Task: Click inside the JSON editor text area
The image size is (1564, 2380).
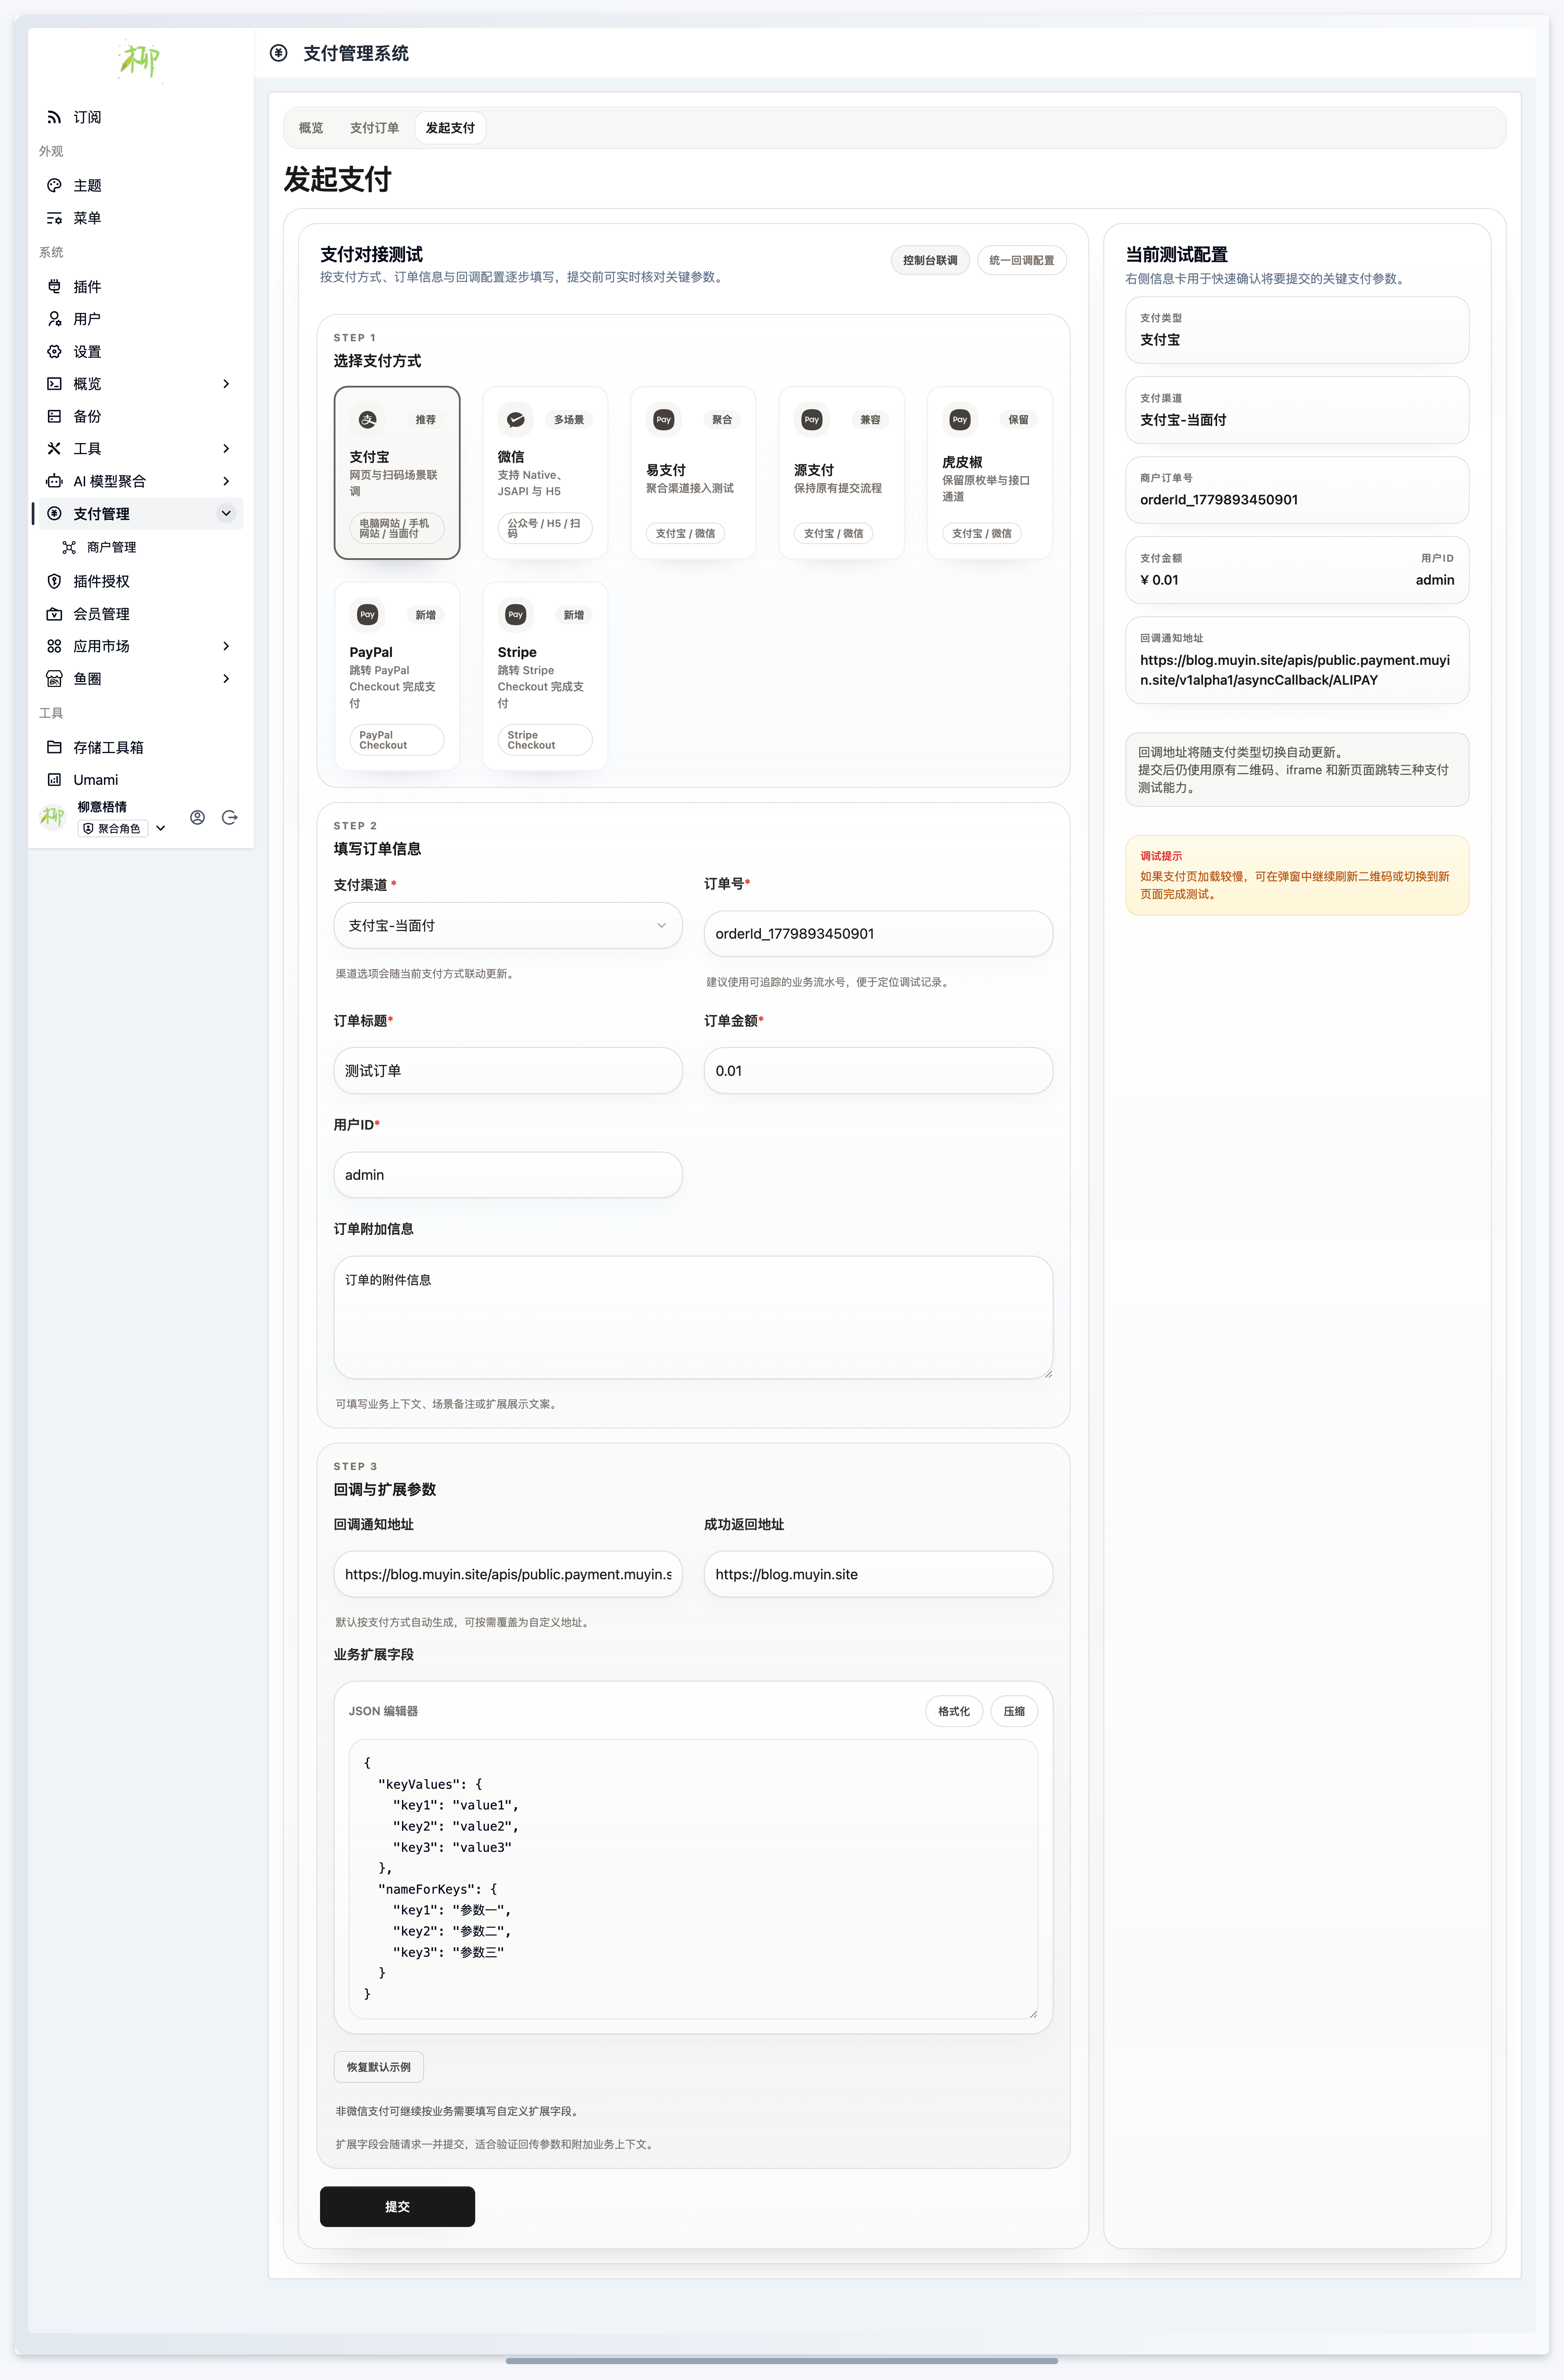Action: point(693,1879)
